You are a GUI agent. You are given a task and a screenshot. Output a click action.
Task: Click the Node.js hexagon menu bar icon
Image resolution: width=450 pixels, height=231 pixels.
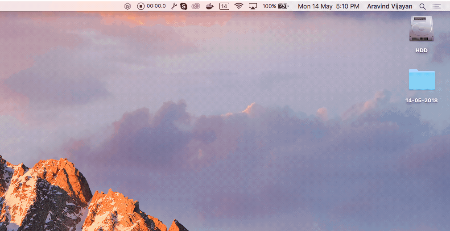[128, 6]
